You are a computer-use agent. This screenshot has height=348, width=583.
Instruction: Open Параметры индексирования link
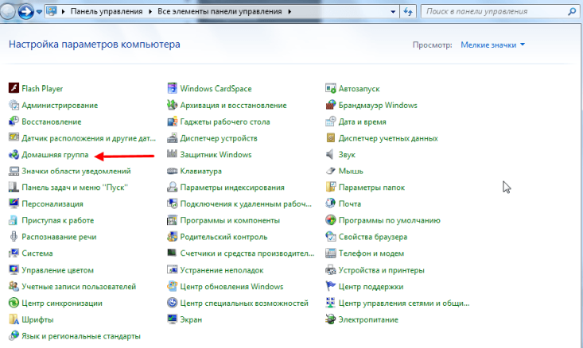pos(232,188)
